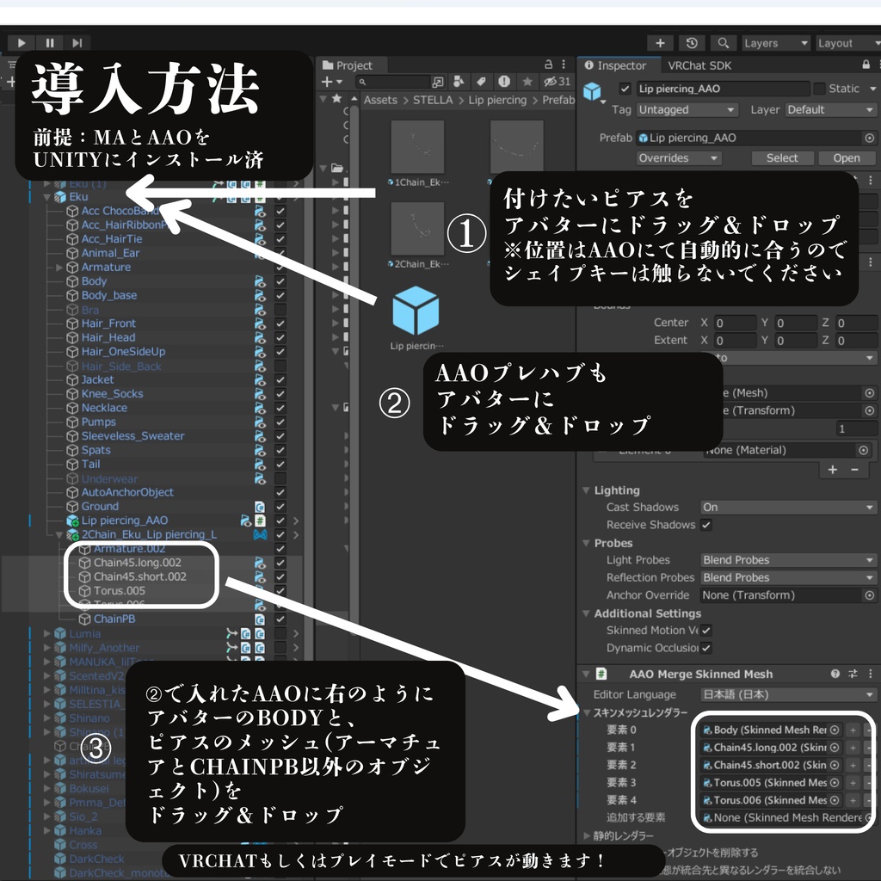Switch to the VRChat SDK tab
This screenshot has width=881, height=881.
pyautogui.click(x=699, y=65)
